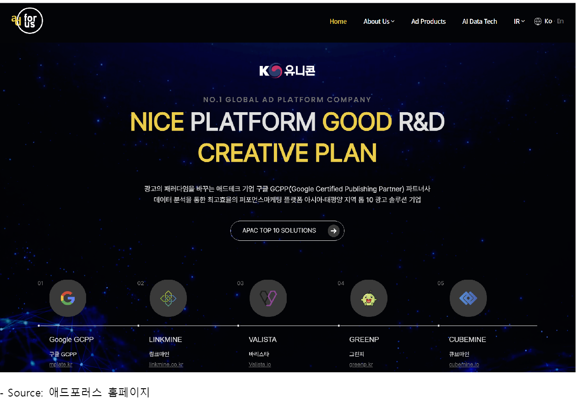Click APAC TOP 10 SOLUTIONS button
Viewport: 578px width, 402px height.
[x=287, y=231]
